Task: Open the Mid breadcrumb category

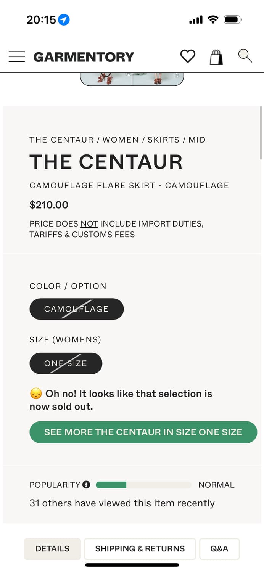Action: (x=197, y=140)
